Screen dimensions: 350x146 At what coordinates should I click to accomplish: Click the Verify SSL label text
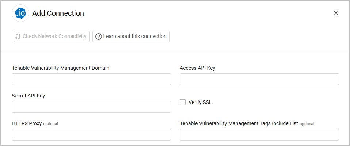(x=200, y=102)
